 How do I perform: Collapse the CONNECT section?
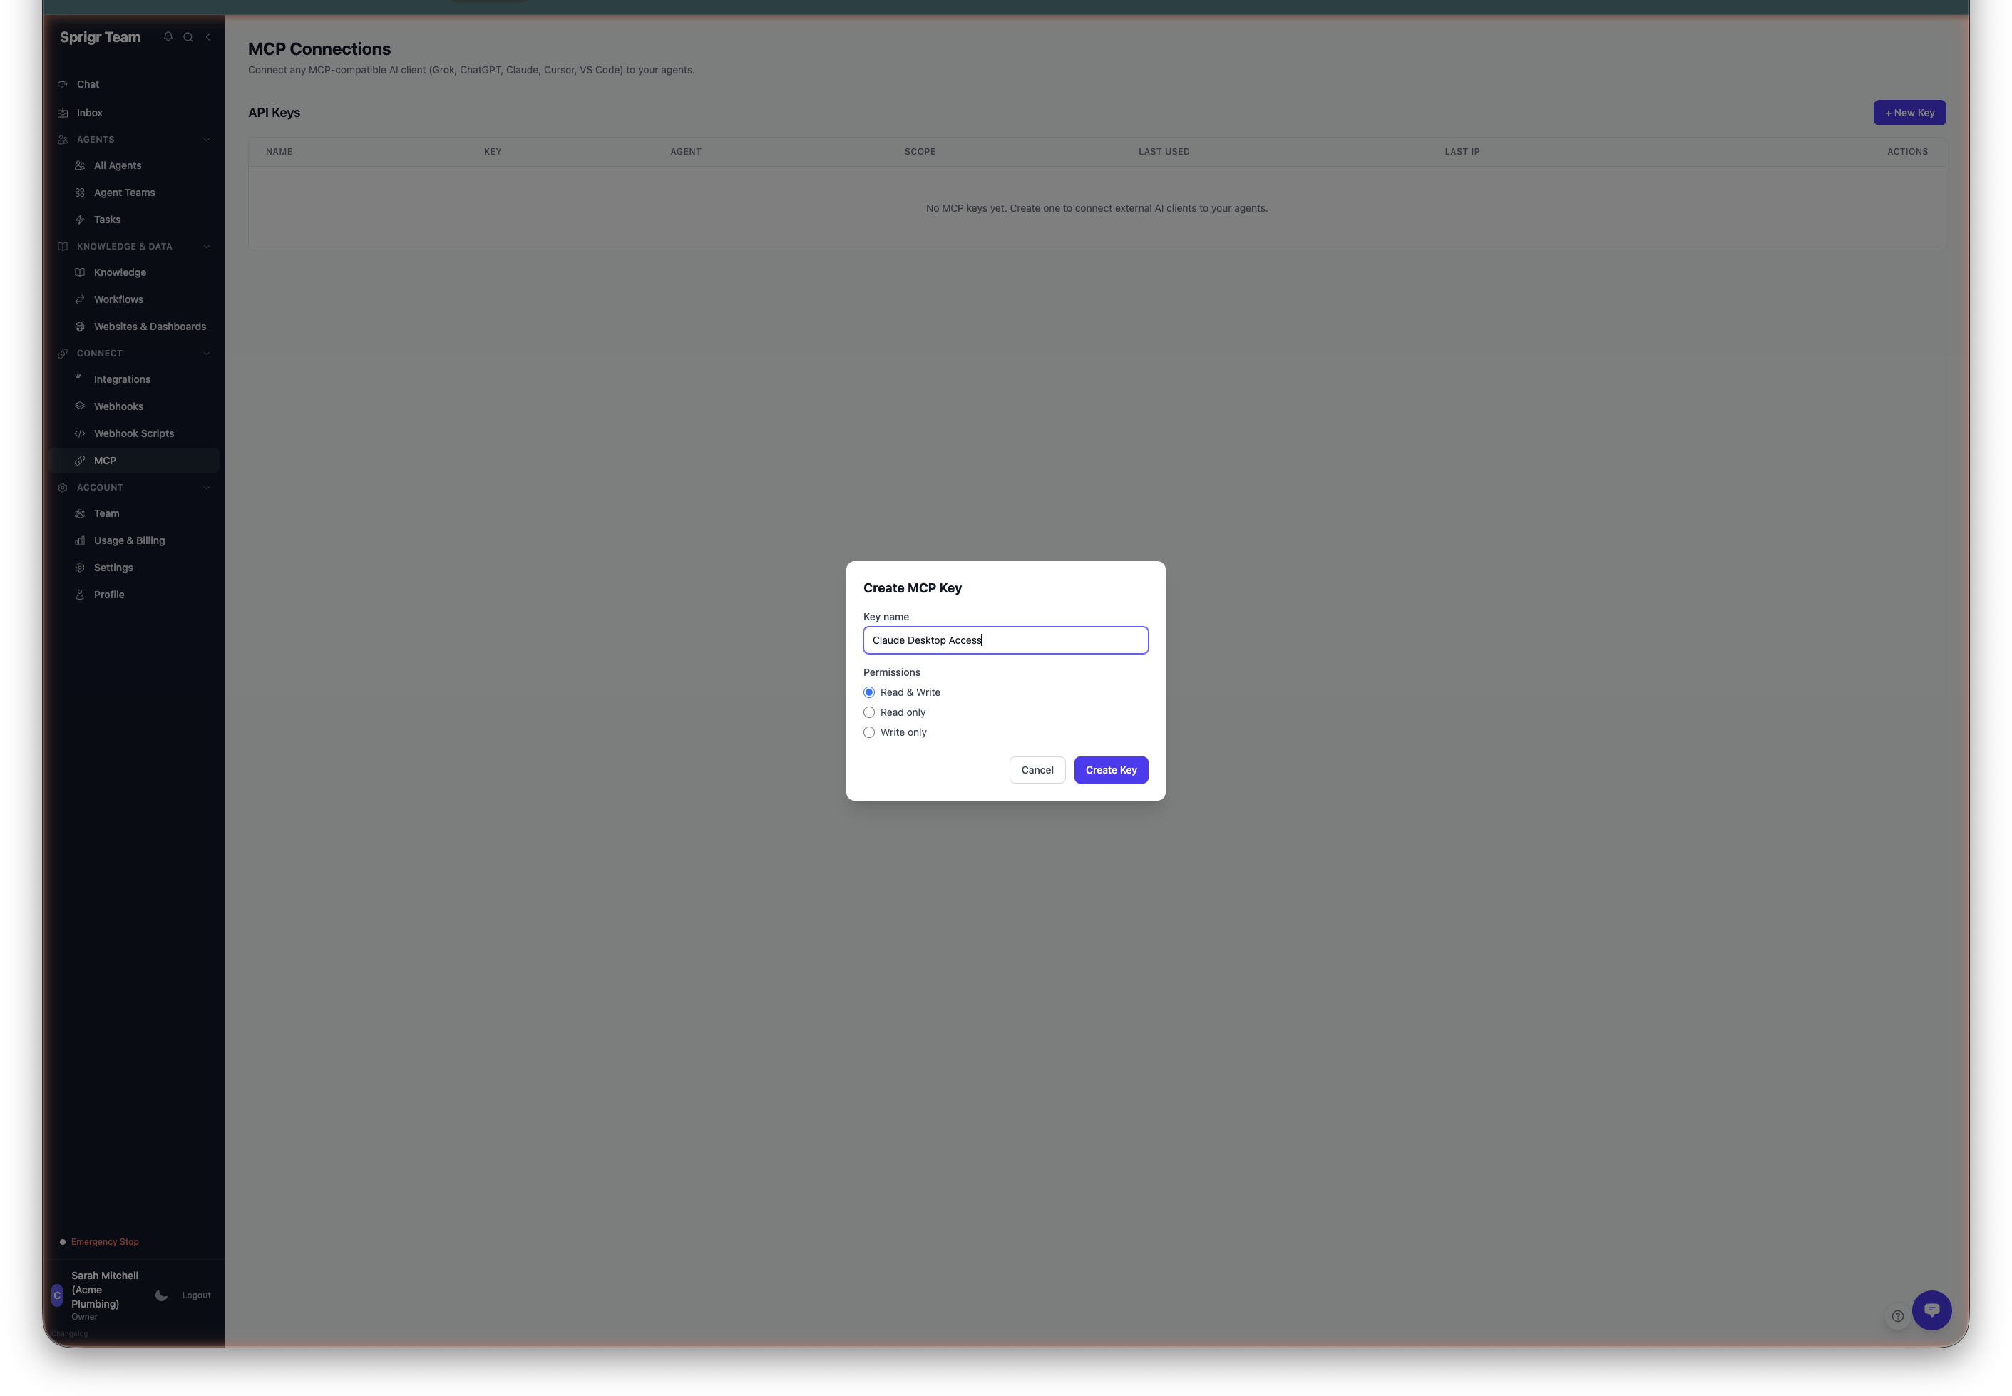click(207, 354)
